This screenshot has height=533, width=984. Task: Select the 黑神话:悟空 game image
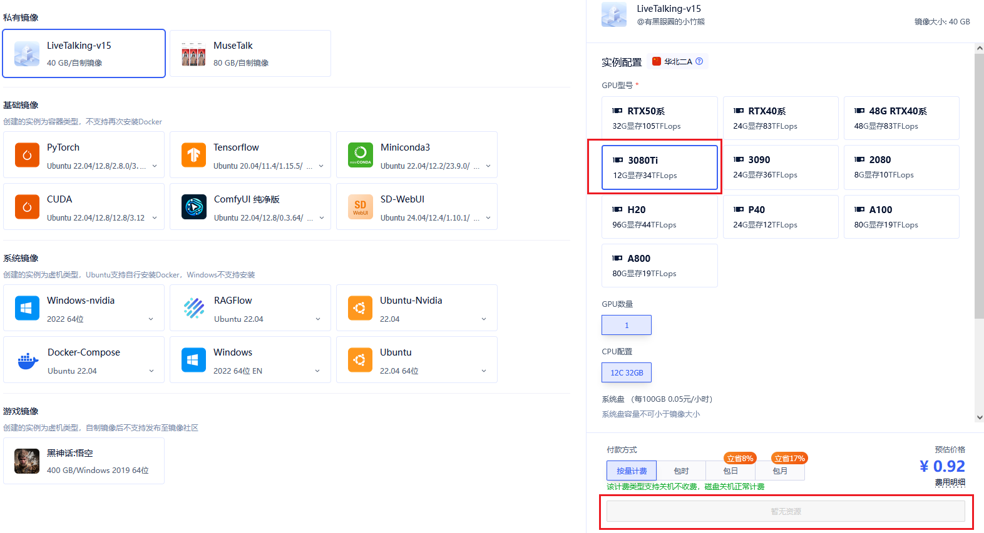84,461
